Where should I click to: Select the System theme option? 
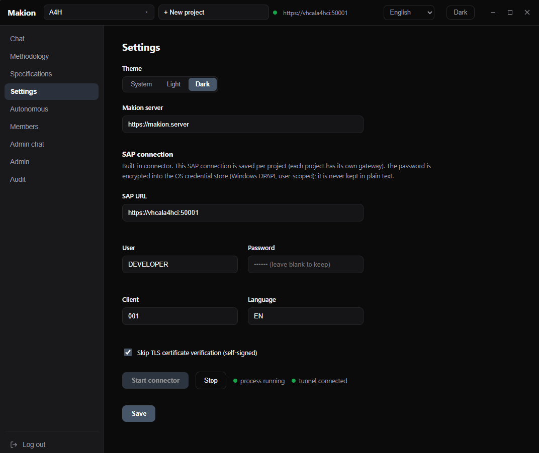pos(141,84)
